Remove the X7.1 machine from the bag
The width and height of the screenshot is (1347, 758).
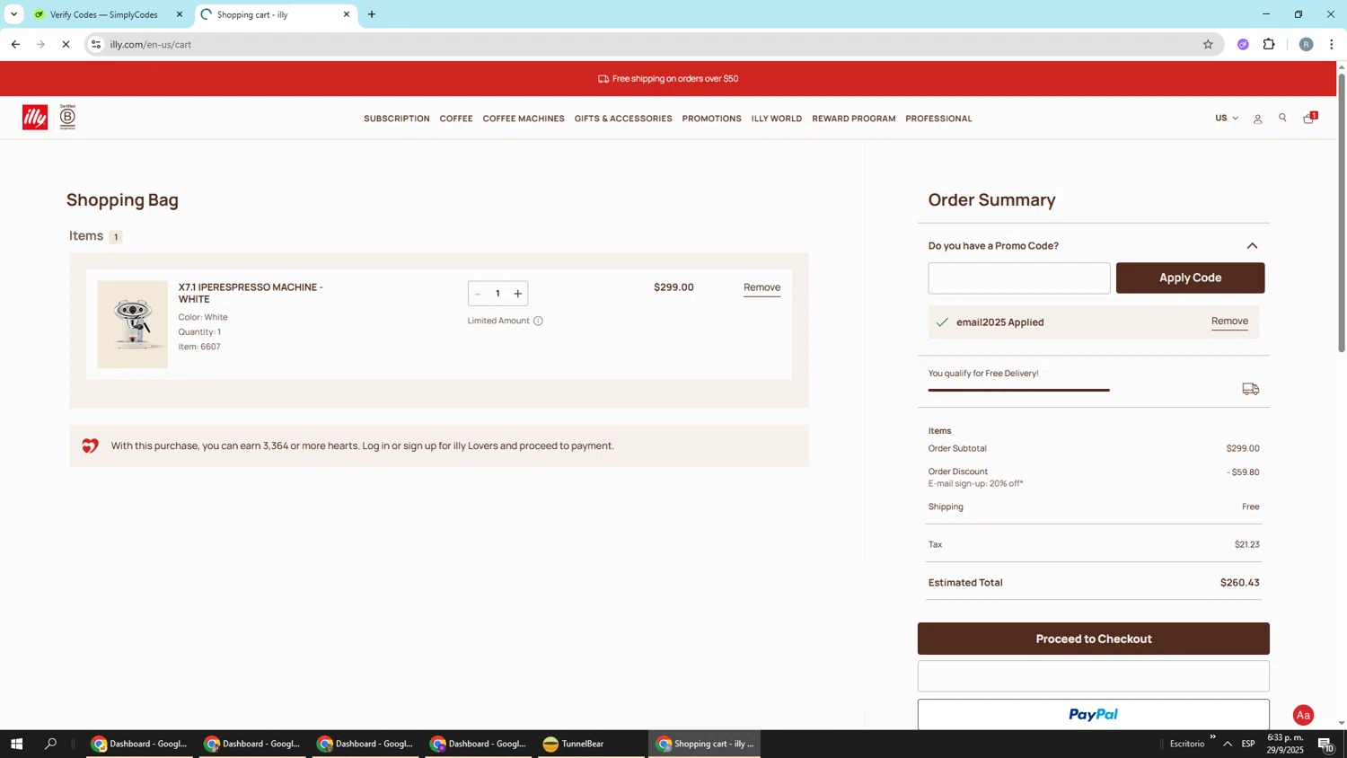[762, 287]
